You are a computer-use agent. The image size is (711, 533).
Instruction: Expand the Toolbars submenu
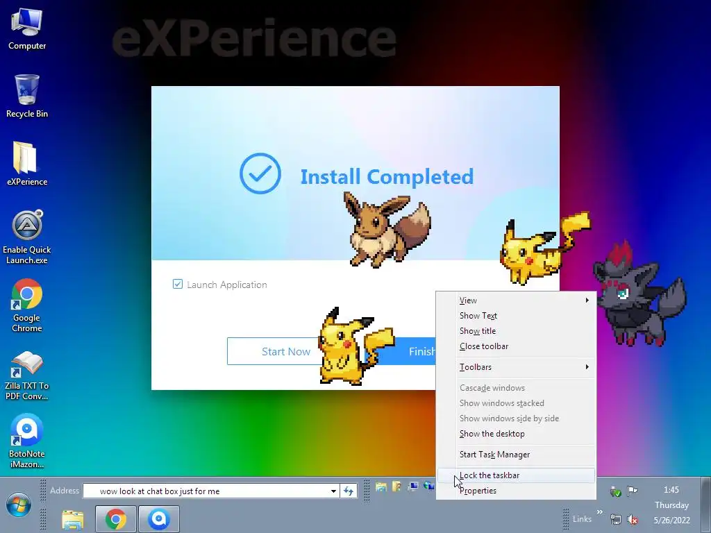coord(516,366)
